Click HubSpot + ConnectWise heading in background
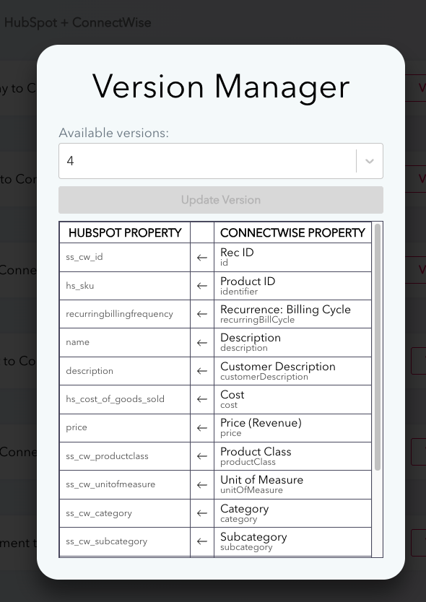 (x=77, y=22)
